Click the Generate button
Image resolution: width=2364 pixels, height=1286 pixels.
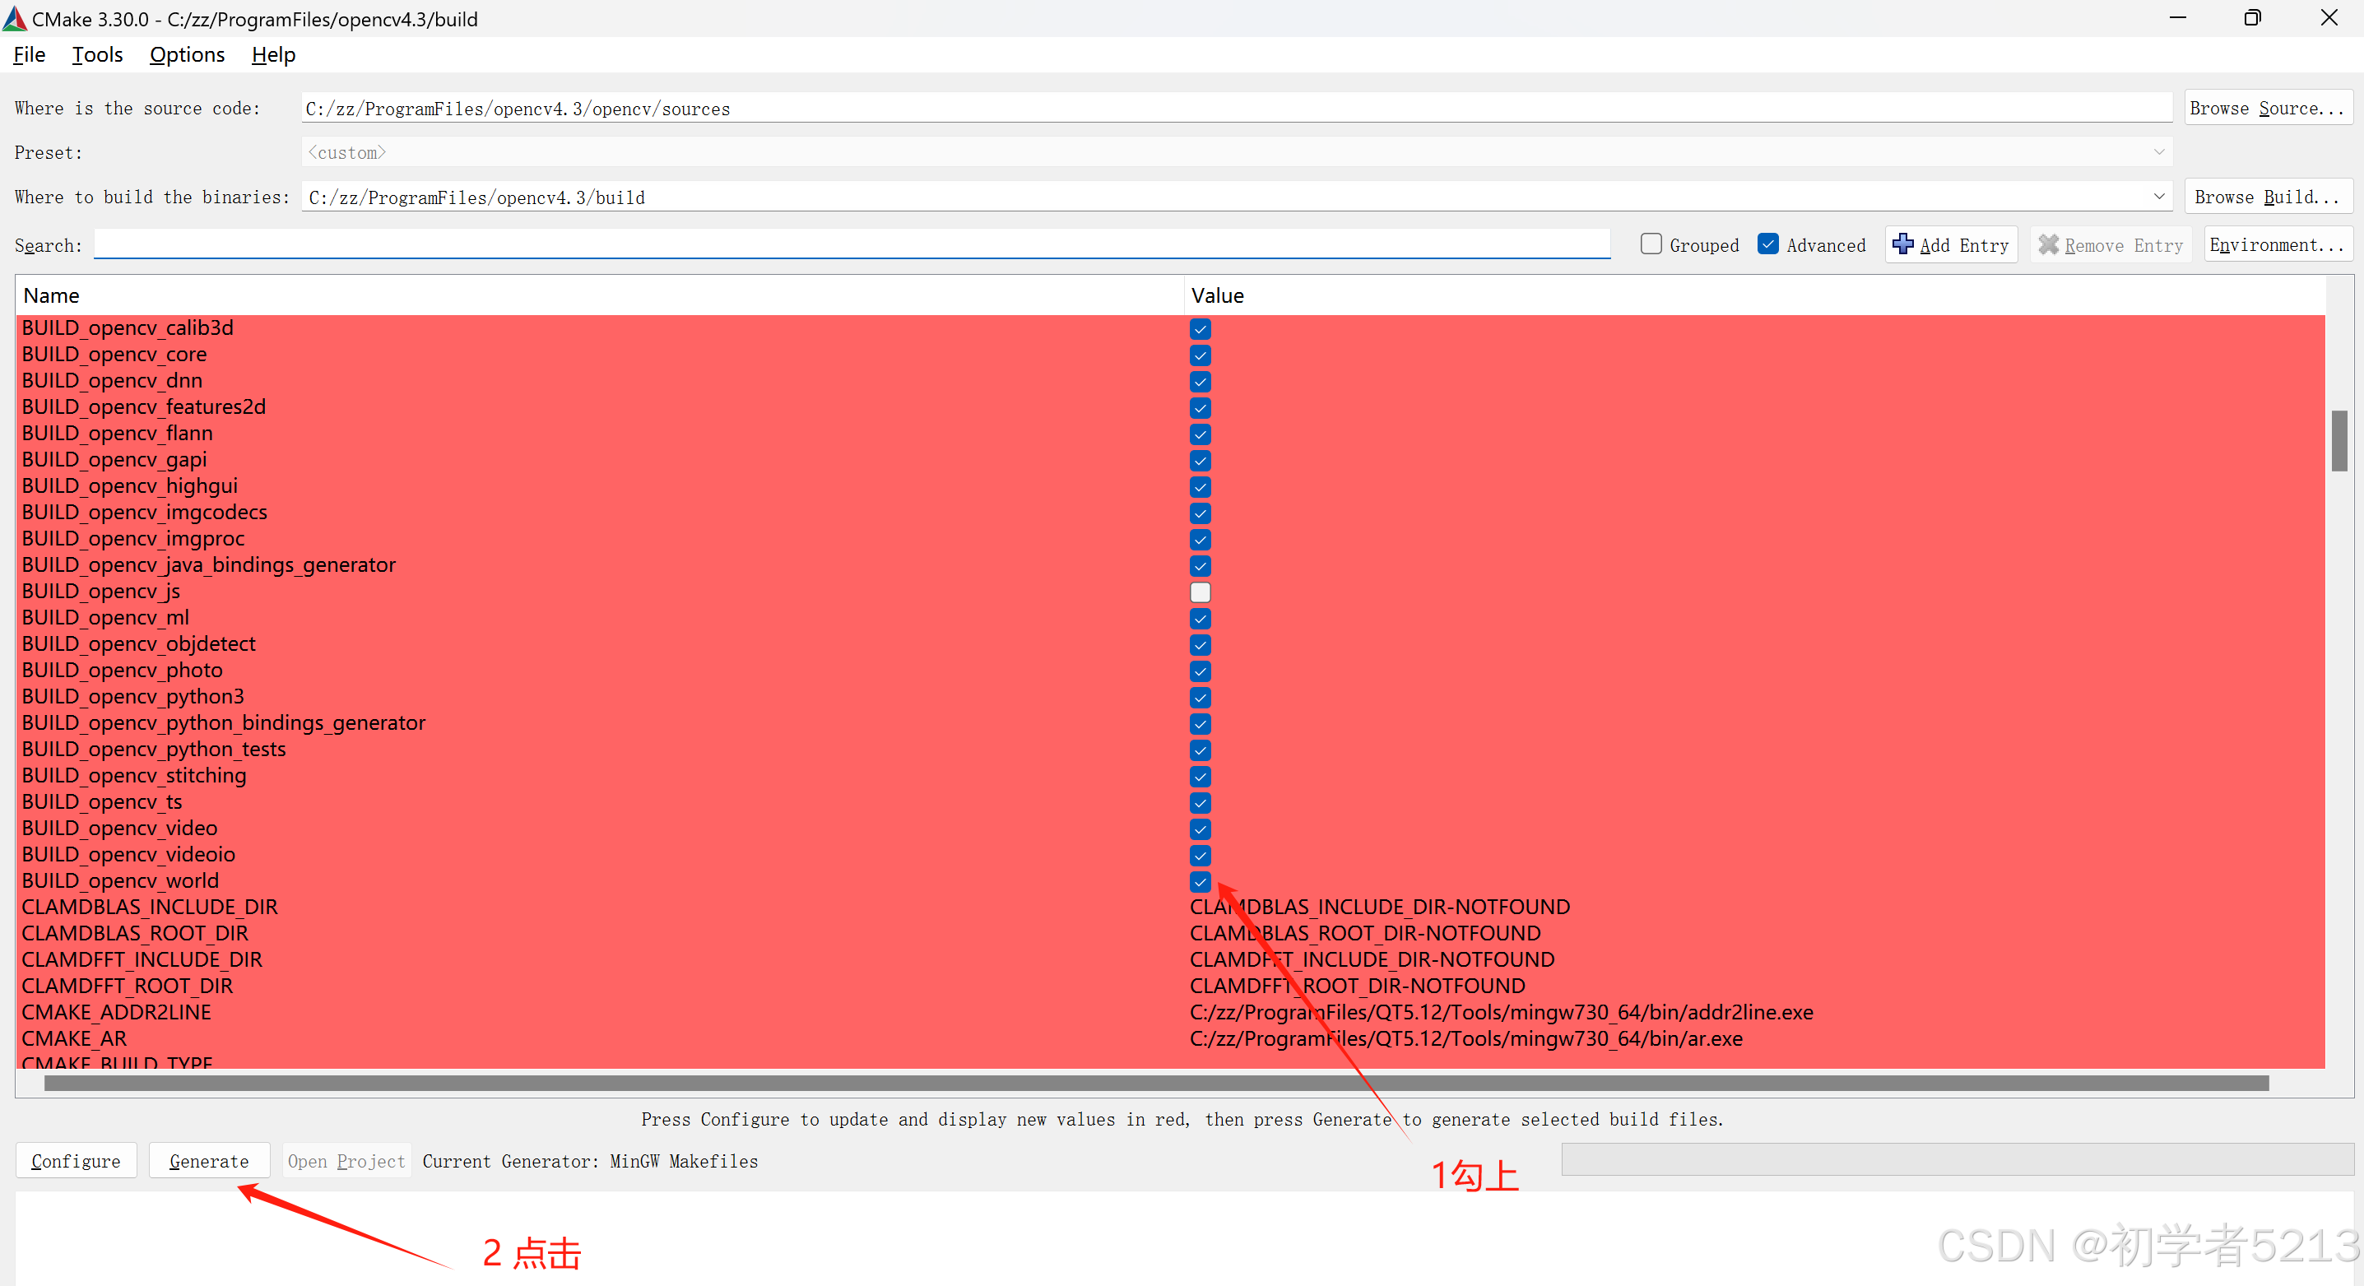(209, 1161)
